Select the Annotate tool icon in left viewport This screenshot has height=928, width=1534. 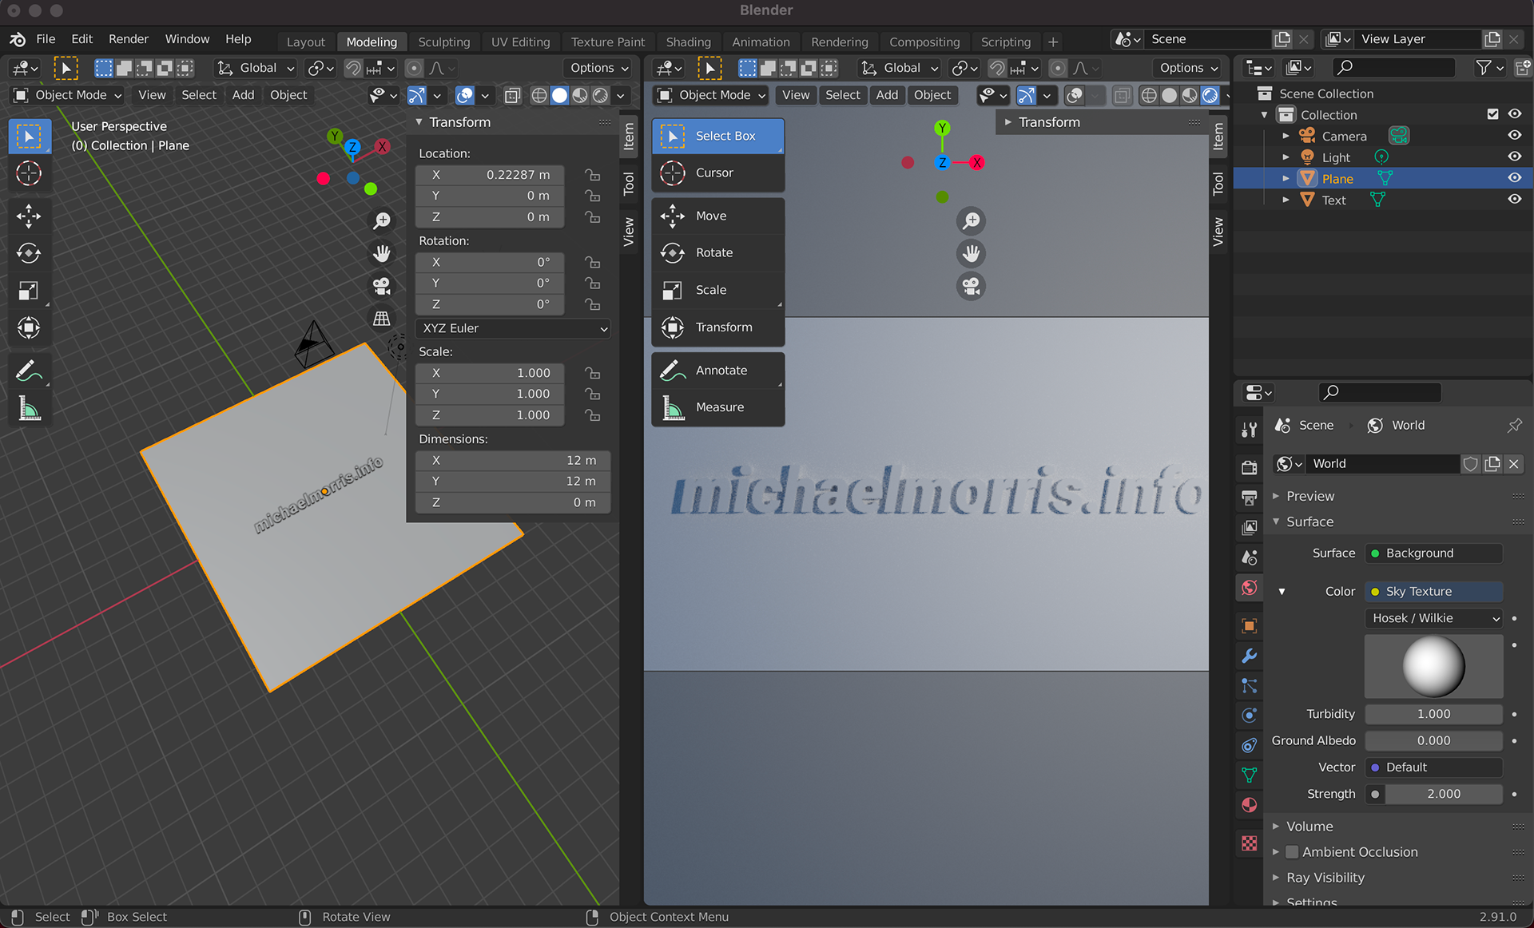click(29, 371)
